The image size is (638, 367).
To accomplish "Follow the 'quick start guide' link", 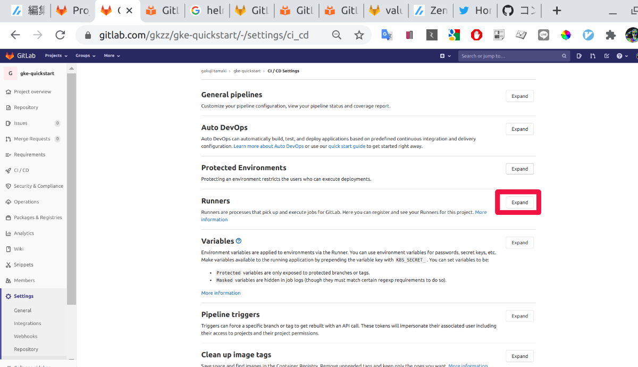I will coord(347,146).
